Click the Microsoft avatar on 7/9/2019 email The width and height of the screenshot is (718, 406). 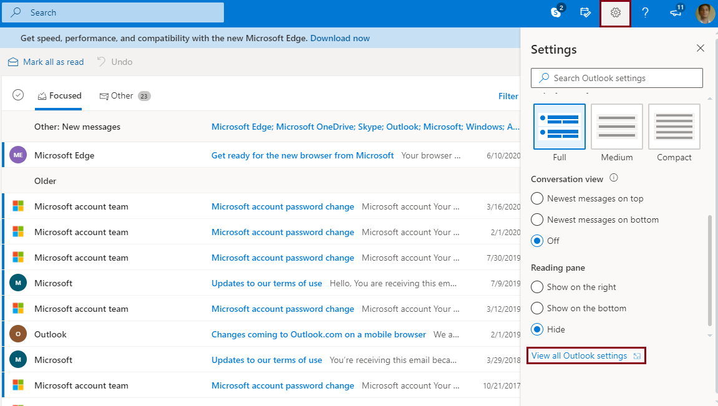18,283
